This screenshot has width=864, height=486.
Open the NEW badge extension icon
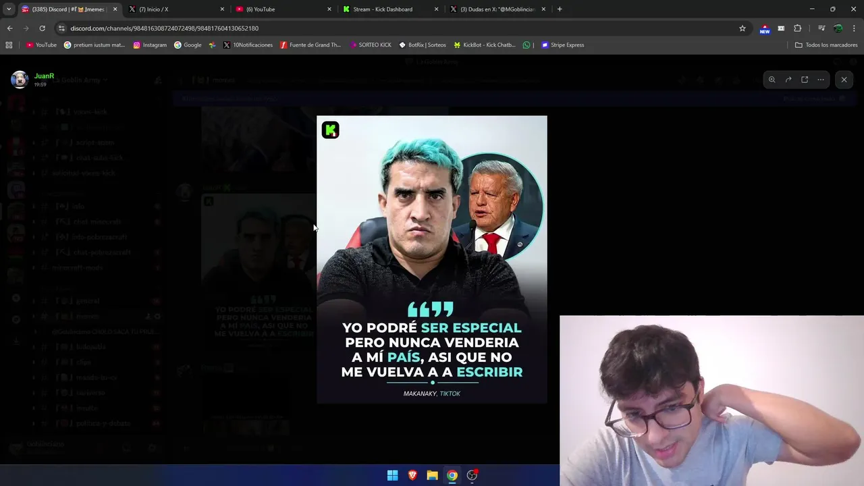[765, 28]
